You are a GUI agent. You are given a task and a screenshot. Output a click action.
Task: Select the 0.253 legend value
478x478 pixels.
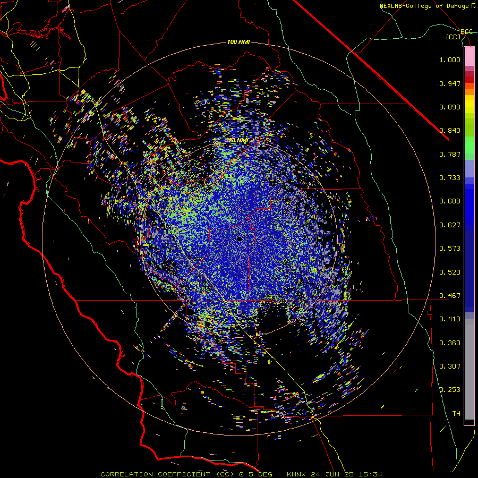tap(450, 390)
